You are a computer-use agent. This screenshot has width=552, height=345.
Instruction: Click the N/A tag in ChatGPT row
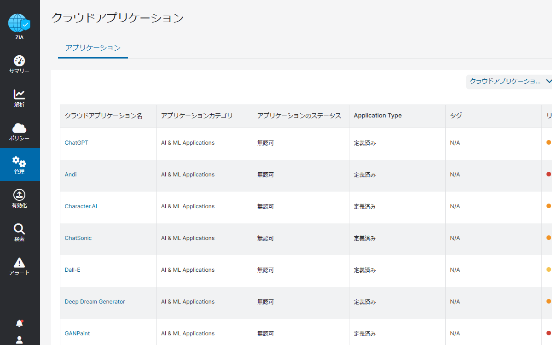(x=455, y=143)
